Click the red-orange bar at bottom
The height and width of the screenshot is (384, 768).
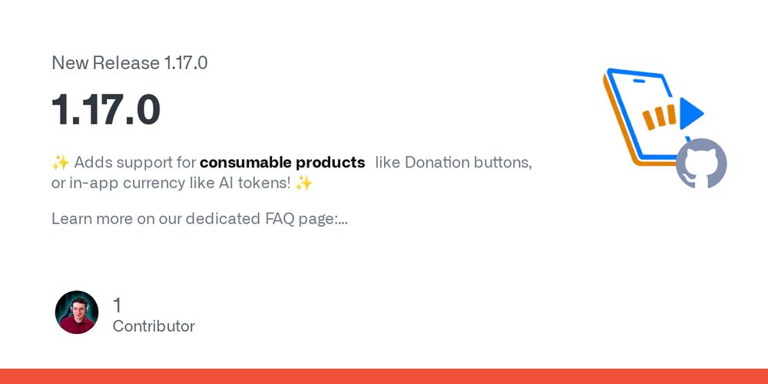(x=384, y=376)
